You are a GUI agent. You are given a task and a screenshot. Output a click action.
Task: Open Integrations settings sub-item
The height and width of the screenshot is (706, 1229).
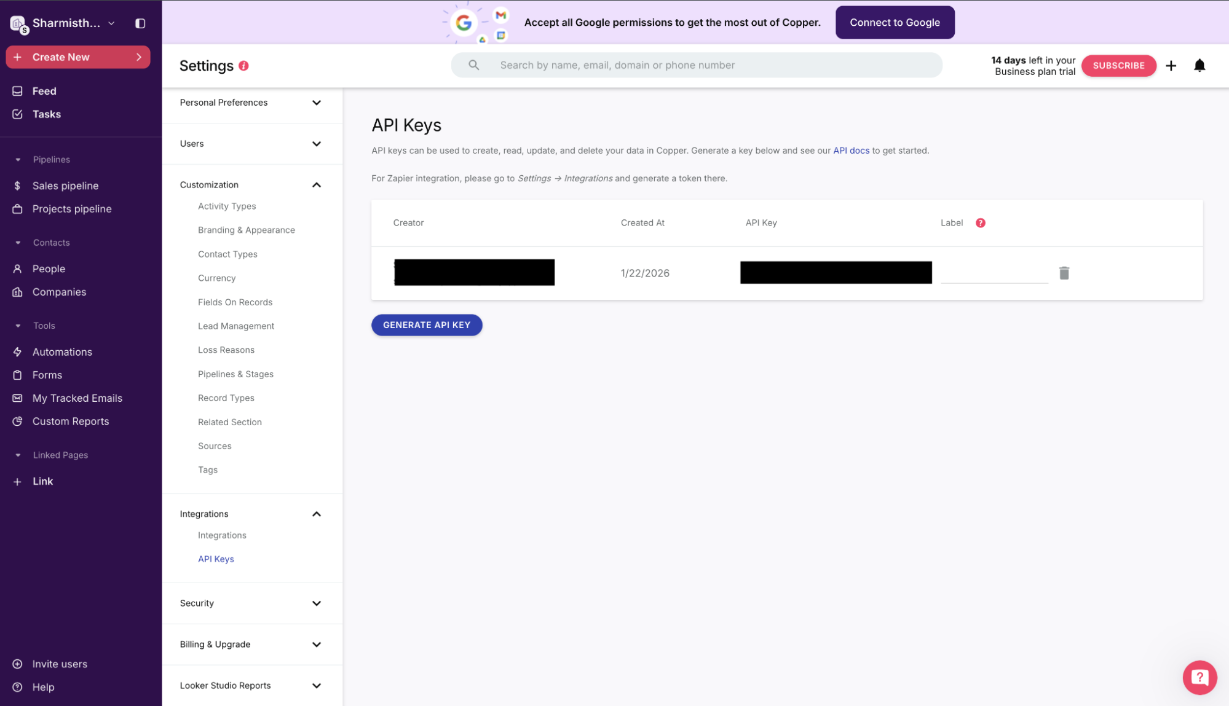click(x=222, y=535)
